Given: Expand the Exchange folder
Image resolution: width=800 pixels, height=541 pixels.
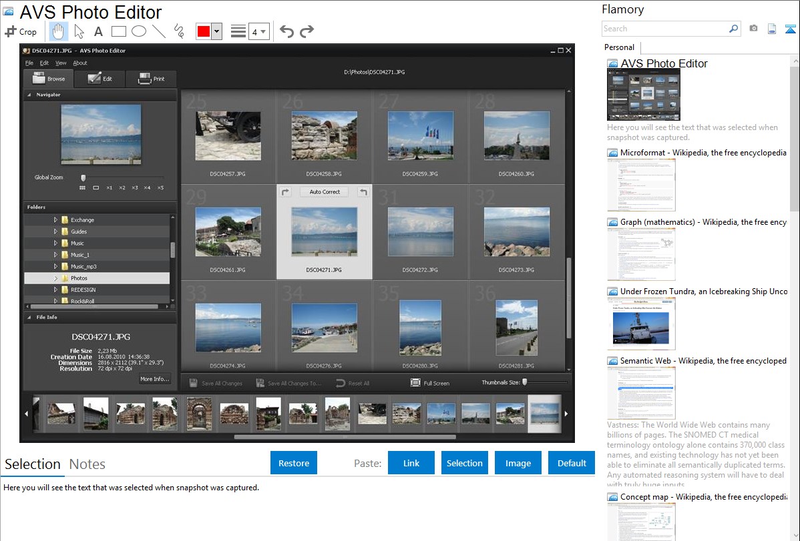Looking at the screenshot, I should 55,219.
